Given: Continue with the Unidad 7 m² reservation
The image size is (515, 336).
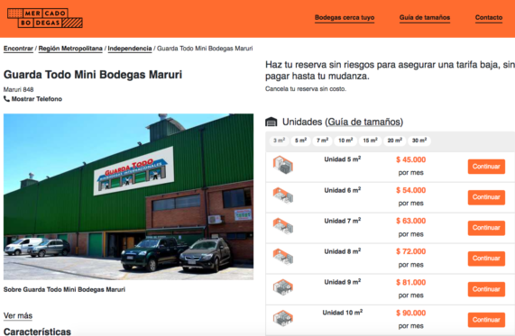Looking at the screenshot, I should click(x=486, y=228).
